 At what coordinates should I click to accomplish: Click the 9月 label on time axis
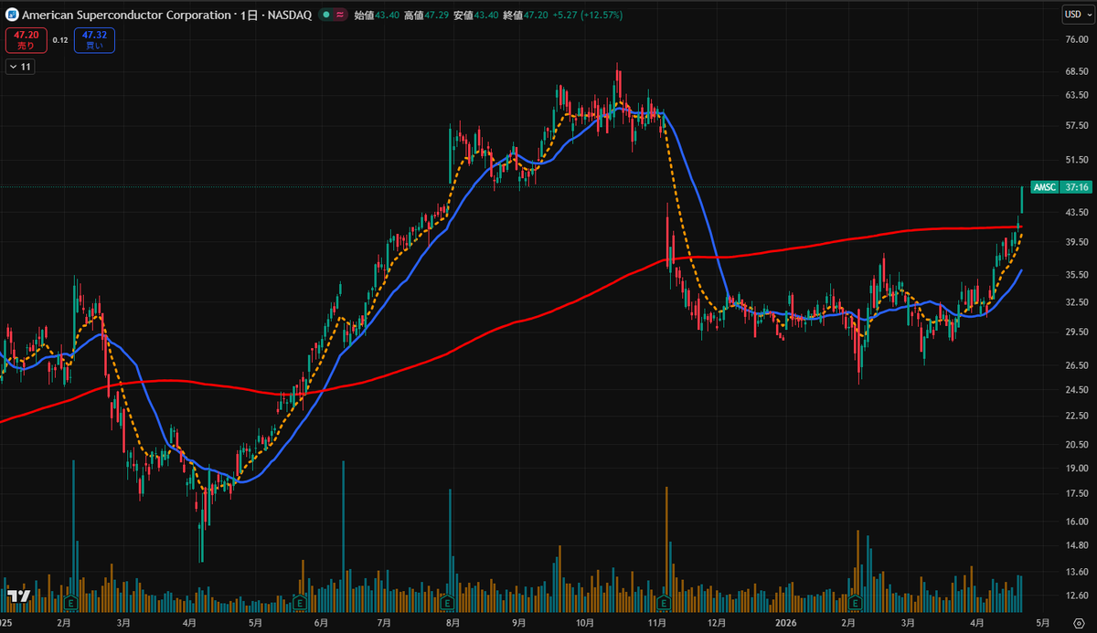click(x=518, y=623)
